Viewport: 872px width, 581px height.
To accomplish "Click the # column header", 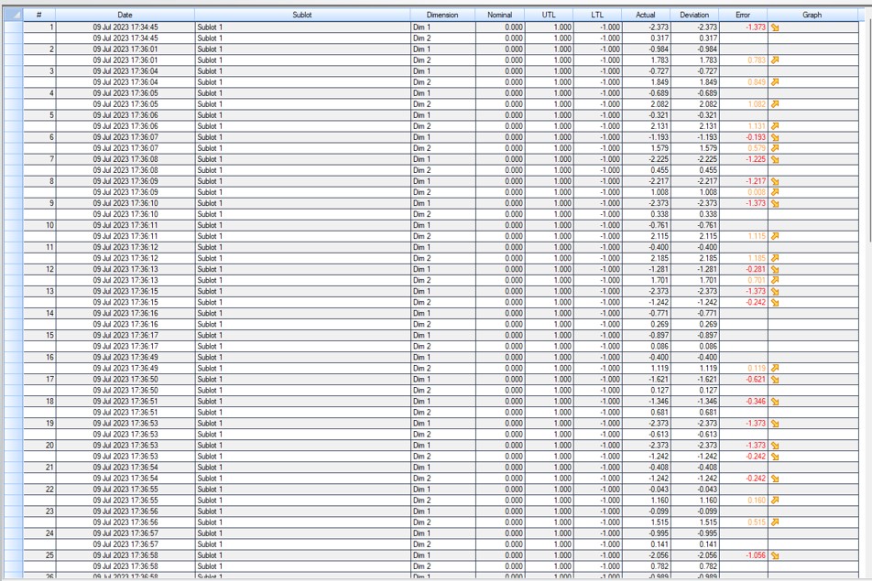I will point(38,15).
